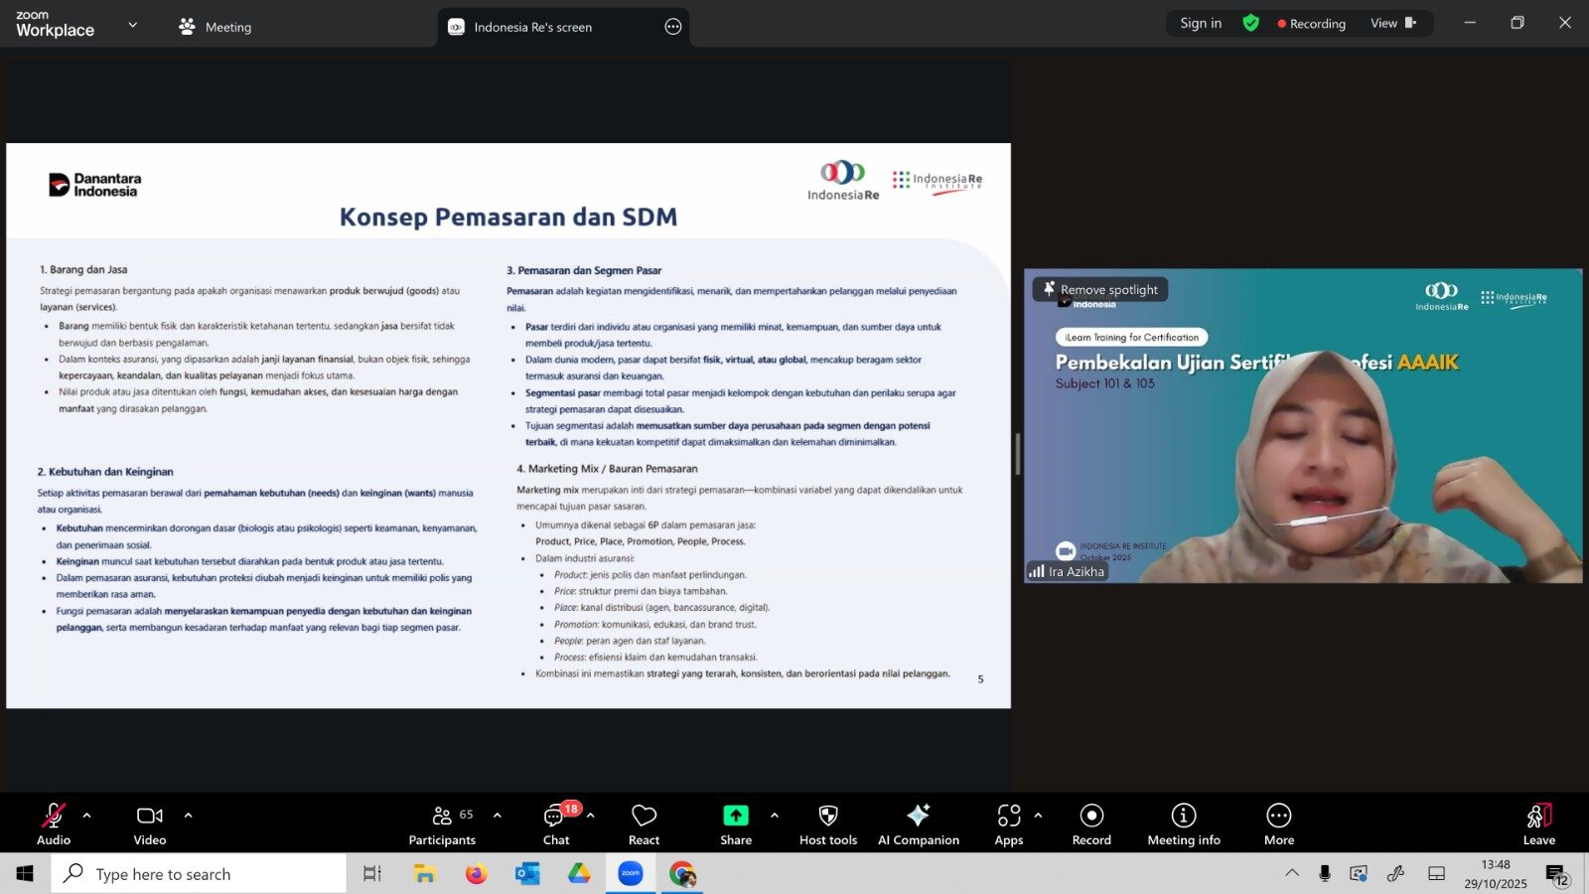This screenshot has height=894, width=1589.
Task: Open the Chat panel
Action: pyautogui.click(x=556, y=824)
